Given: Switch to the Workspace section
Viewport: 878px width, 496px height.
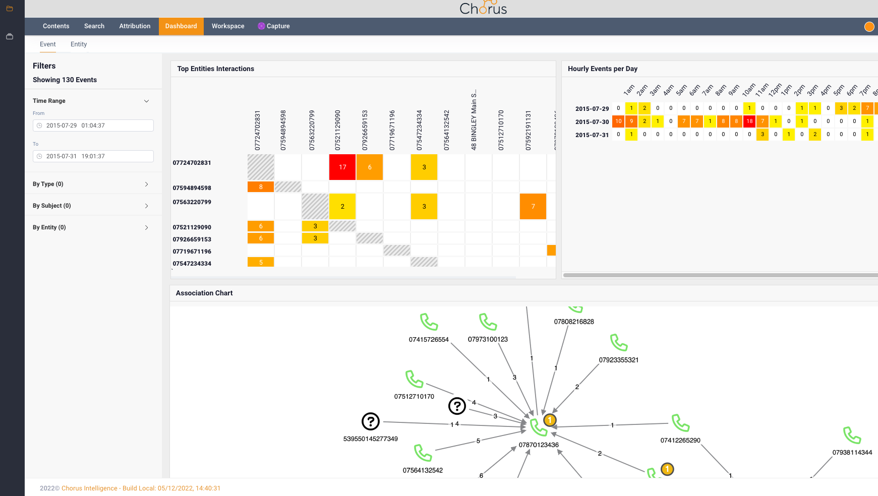Looking at the screenshot, I should click(x=228, y=26).
